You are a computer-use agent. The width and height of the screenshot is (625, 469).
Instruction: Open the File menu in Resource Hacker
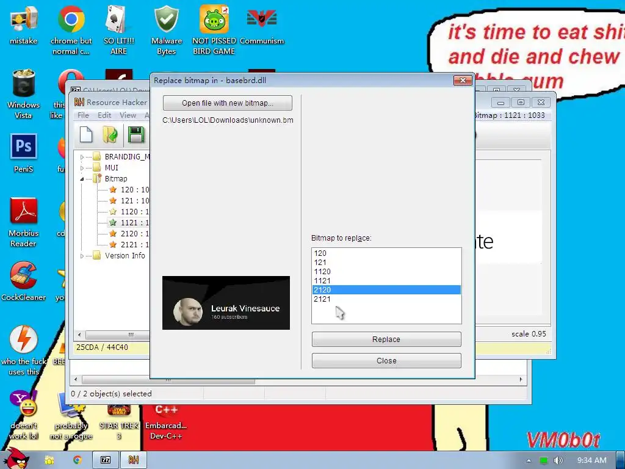(x=83, y=115)
